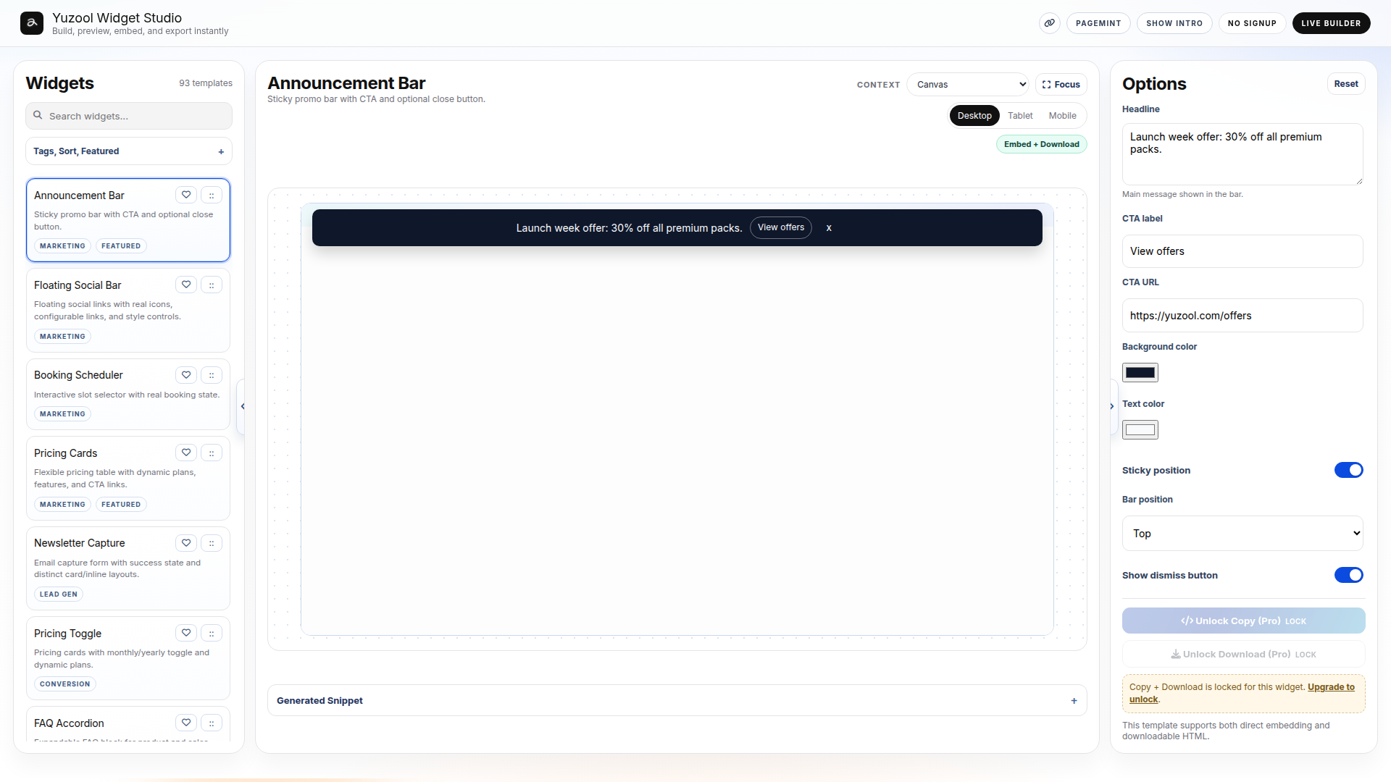Click Unlock Download (Pro) button

point(1243,654)
